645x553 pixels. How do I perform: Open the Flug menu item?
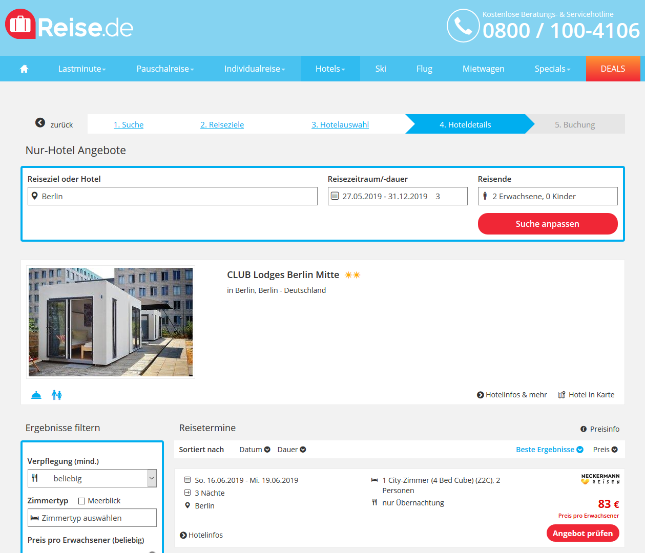pyautogui.click(x=424, y=69)
